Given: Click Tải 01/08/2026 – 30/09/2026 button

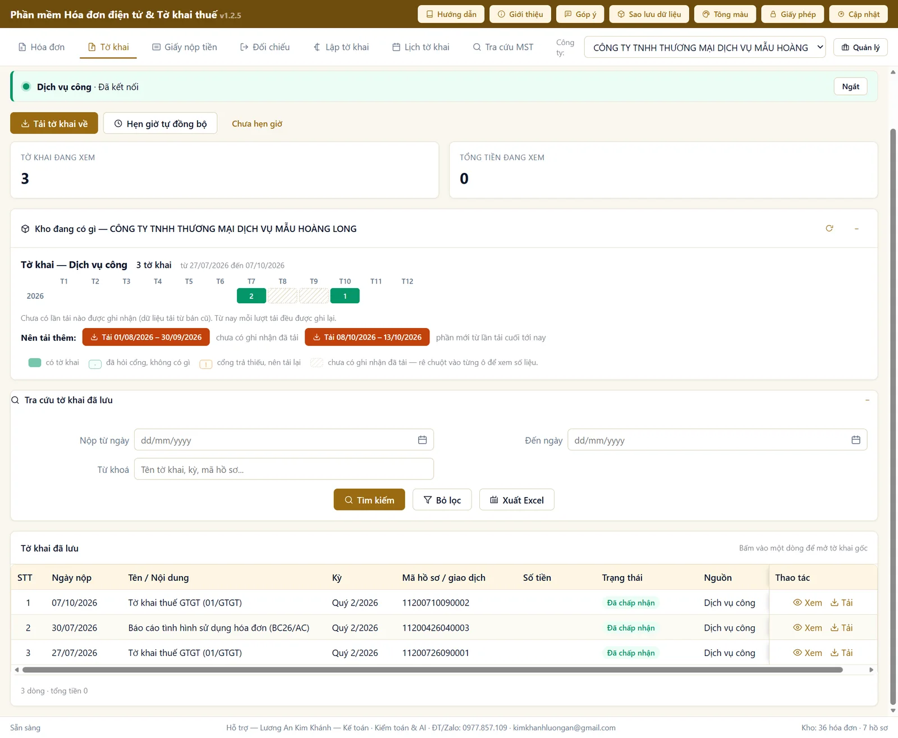Looking at the screenshot, I should click(146, 337).
